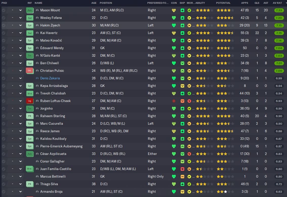Open Raheem Sterling's player profile
This screenshot has width=287, height=197.
click(x=53, y=116)
